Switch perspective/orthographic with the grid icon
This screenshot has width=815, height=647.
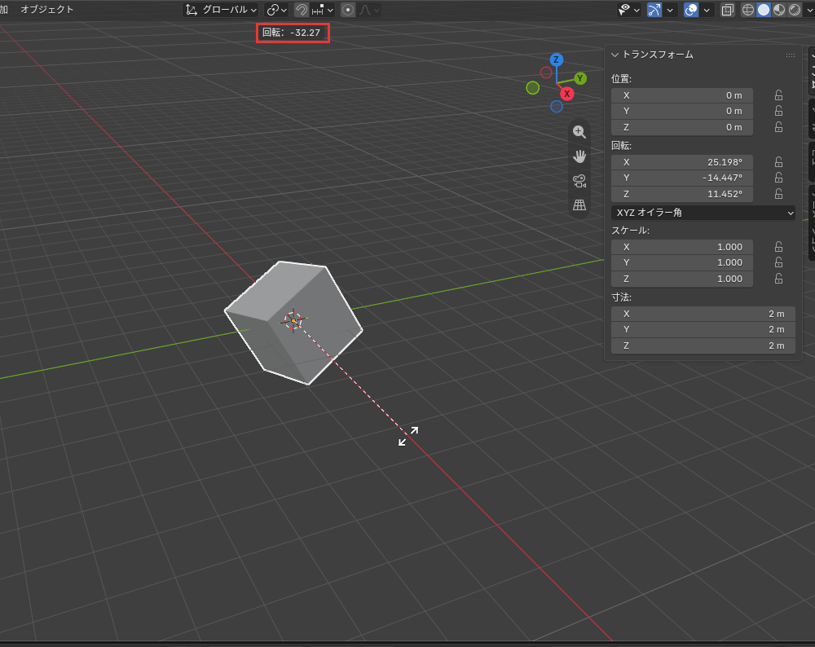point(579,205)
